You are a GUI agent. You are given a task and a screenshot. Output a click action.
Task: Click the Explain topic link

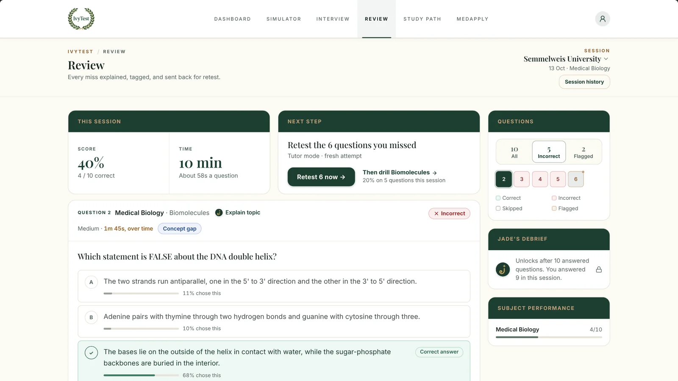[242, 213]
